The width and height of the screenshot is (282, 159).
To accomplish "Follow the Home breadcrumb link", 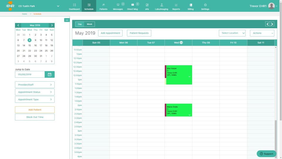I will pyautogui.click(x=24, y=14).
